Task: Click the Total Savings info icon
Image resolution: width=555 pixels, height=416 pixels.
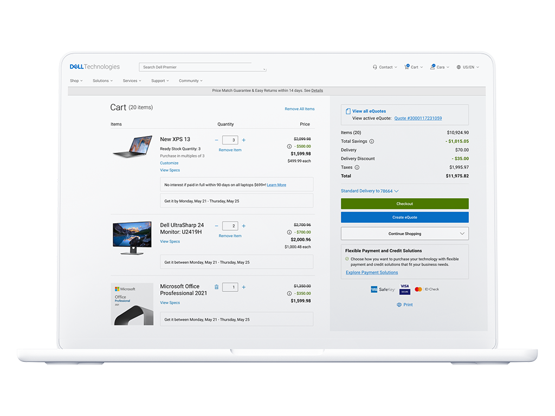Action: tap(371, 141)
